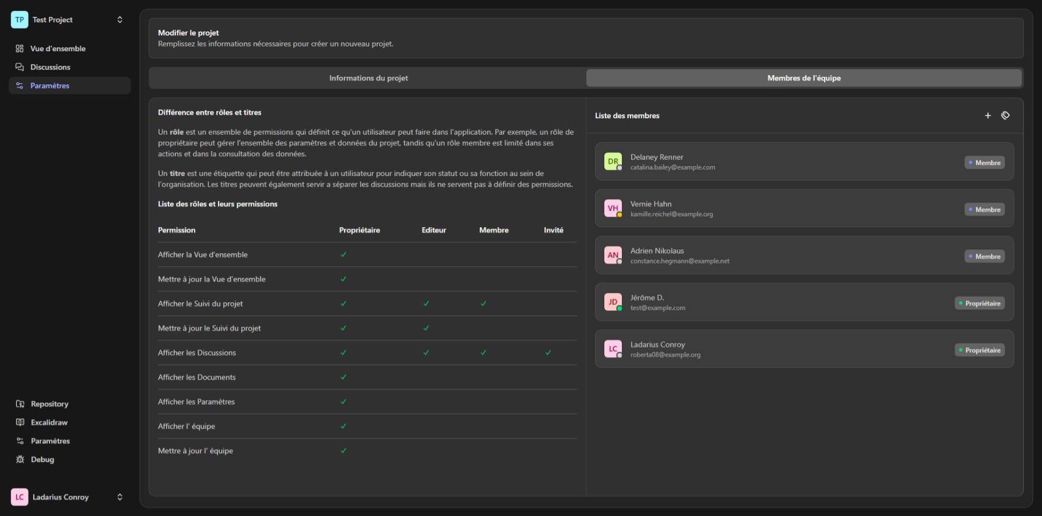This screenshot has height=516, width=1042.
Task: Click the top Paramètres sidebar link
Action: pyautogui.click(x=50, y=86)
